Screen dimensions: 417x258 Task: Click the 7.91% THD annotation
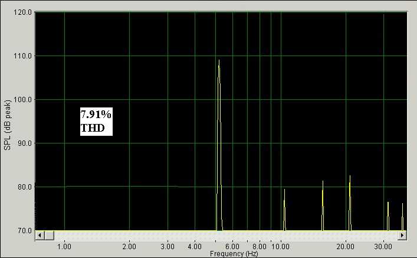point(96,122)
